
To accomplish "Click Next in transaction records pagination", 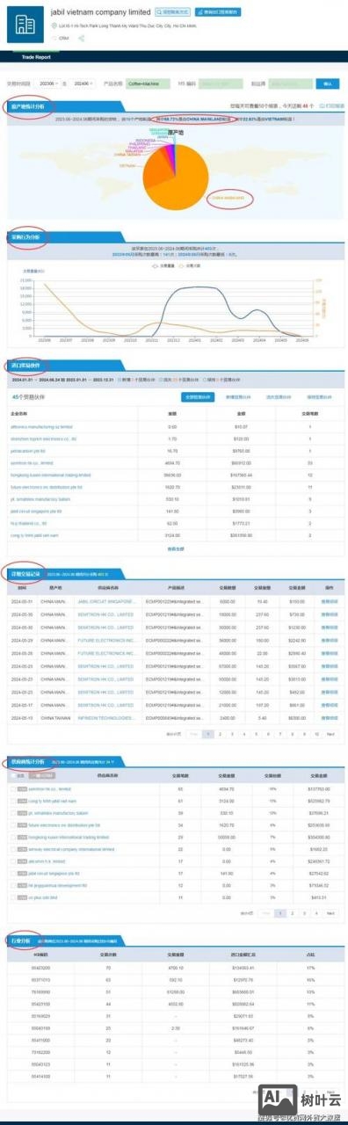I will pos(330,733).
